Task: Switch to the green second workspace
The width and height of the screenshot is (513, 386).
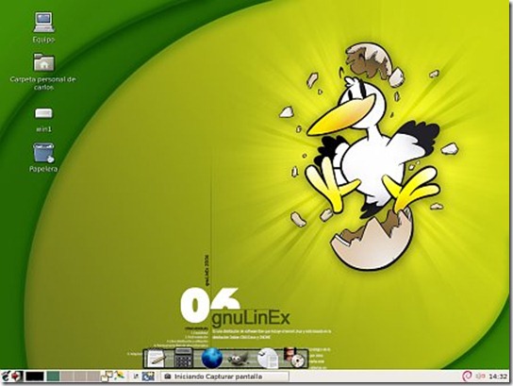Action: click(x=53, y=377)
